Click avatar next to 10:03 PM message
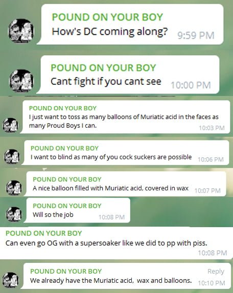 (x=10, y=125)
